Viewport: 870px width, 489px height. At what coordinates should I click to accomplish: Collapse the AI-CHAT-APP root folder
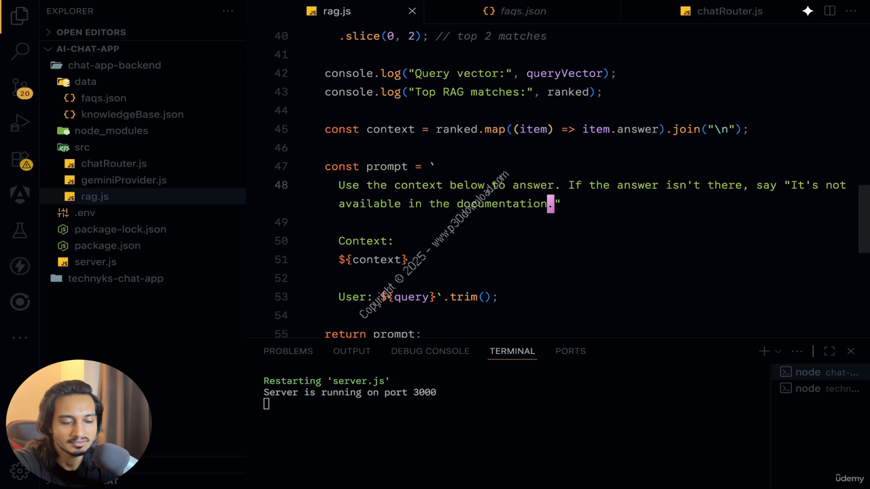point(87,49)
